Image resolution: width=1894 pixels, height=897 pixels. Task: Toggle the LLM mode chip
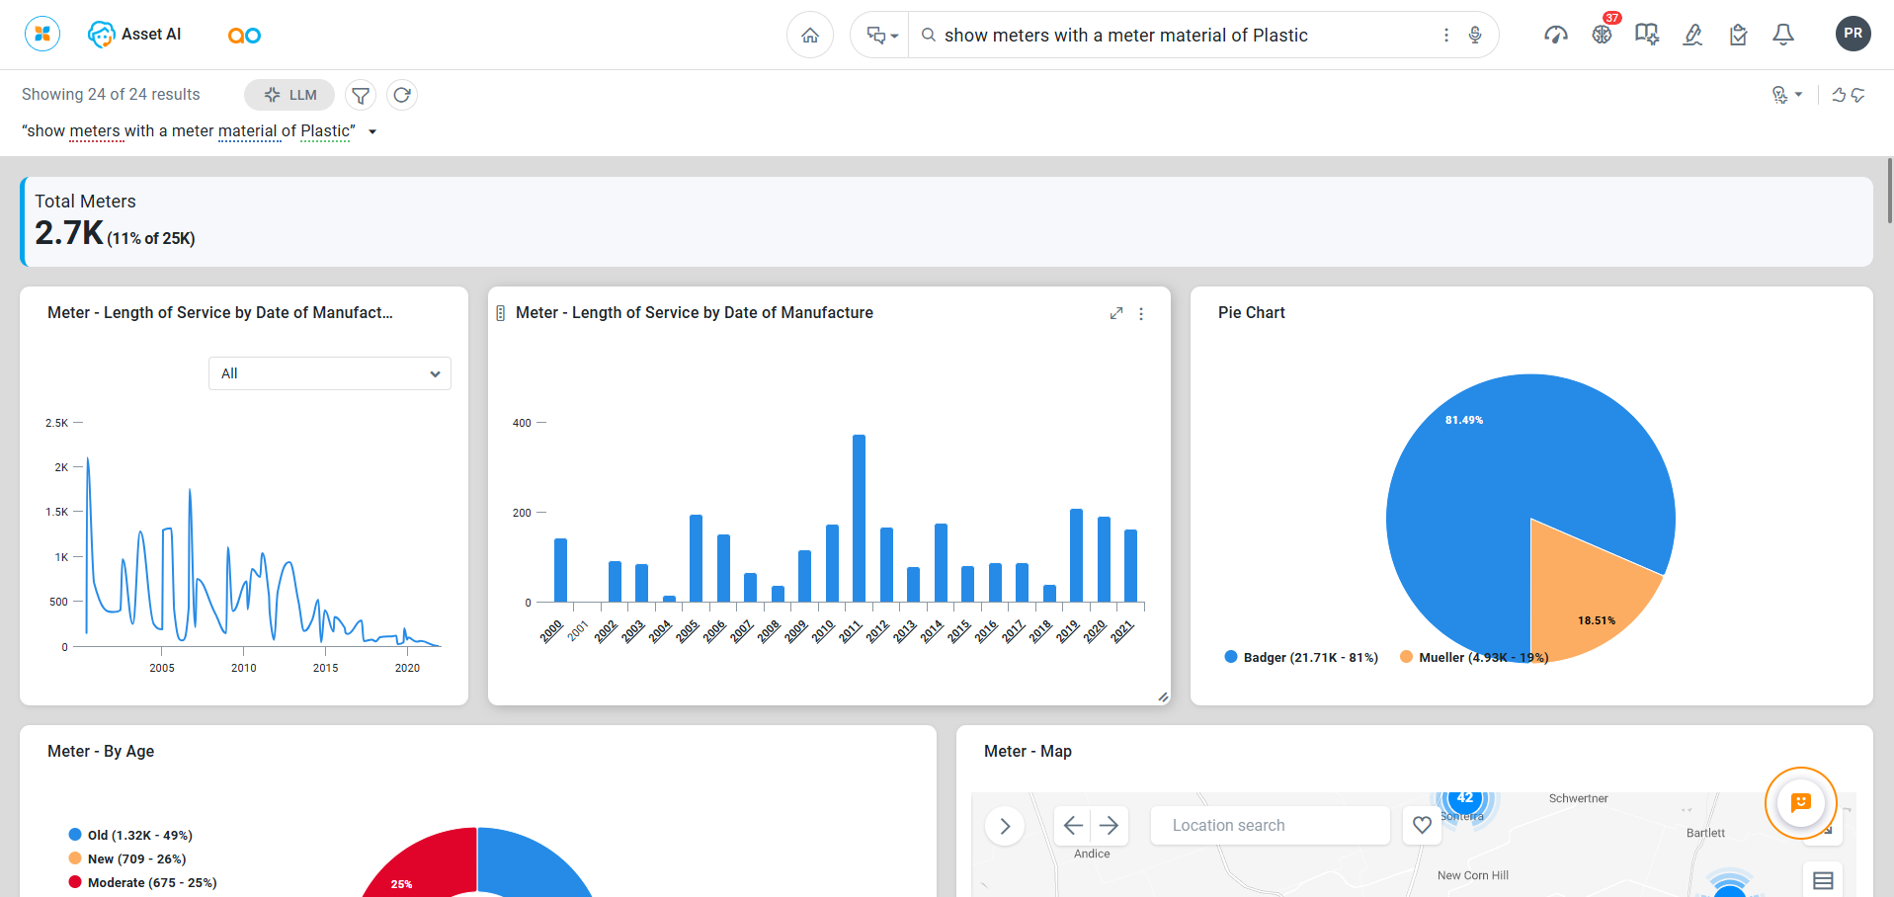click(289, 95)
